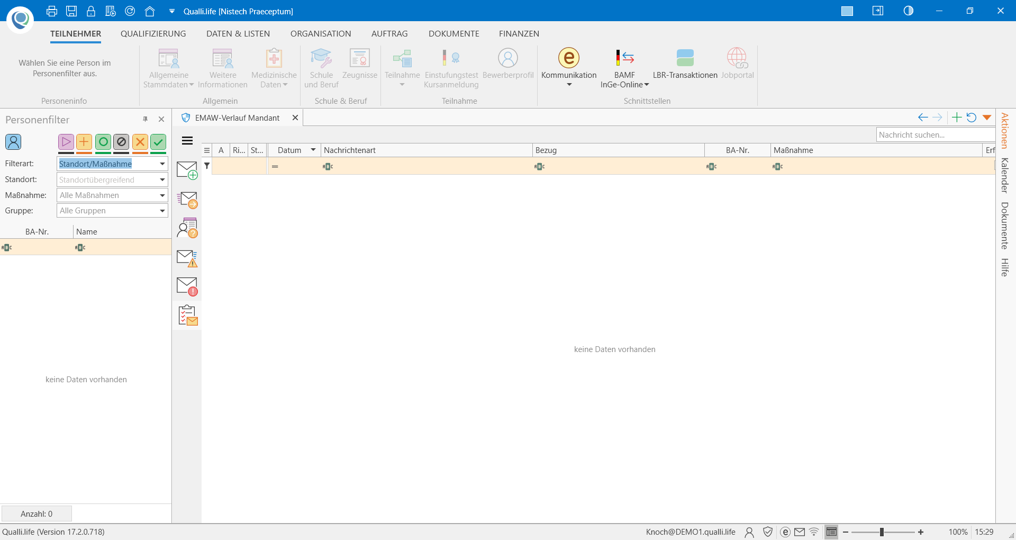
Task: Click new message envelope with plus icon
Action: tap(187, 170)
